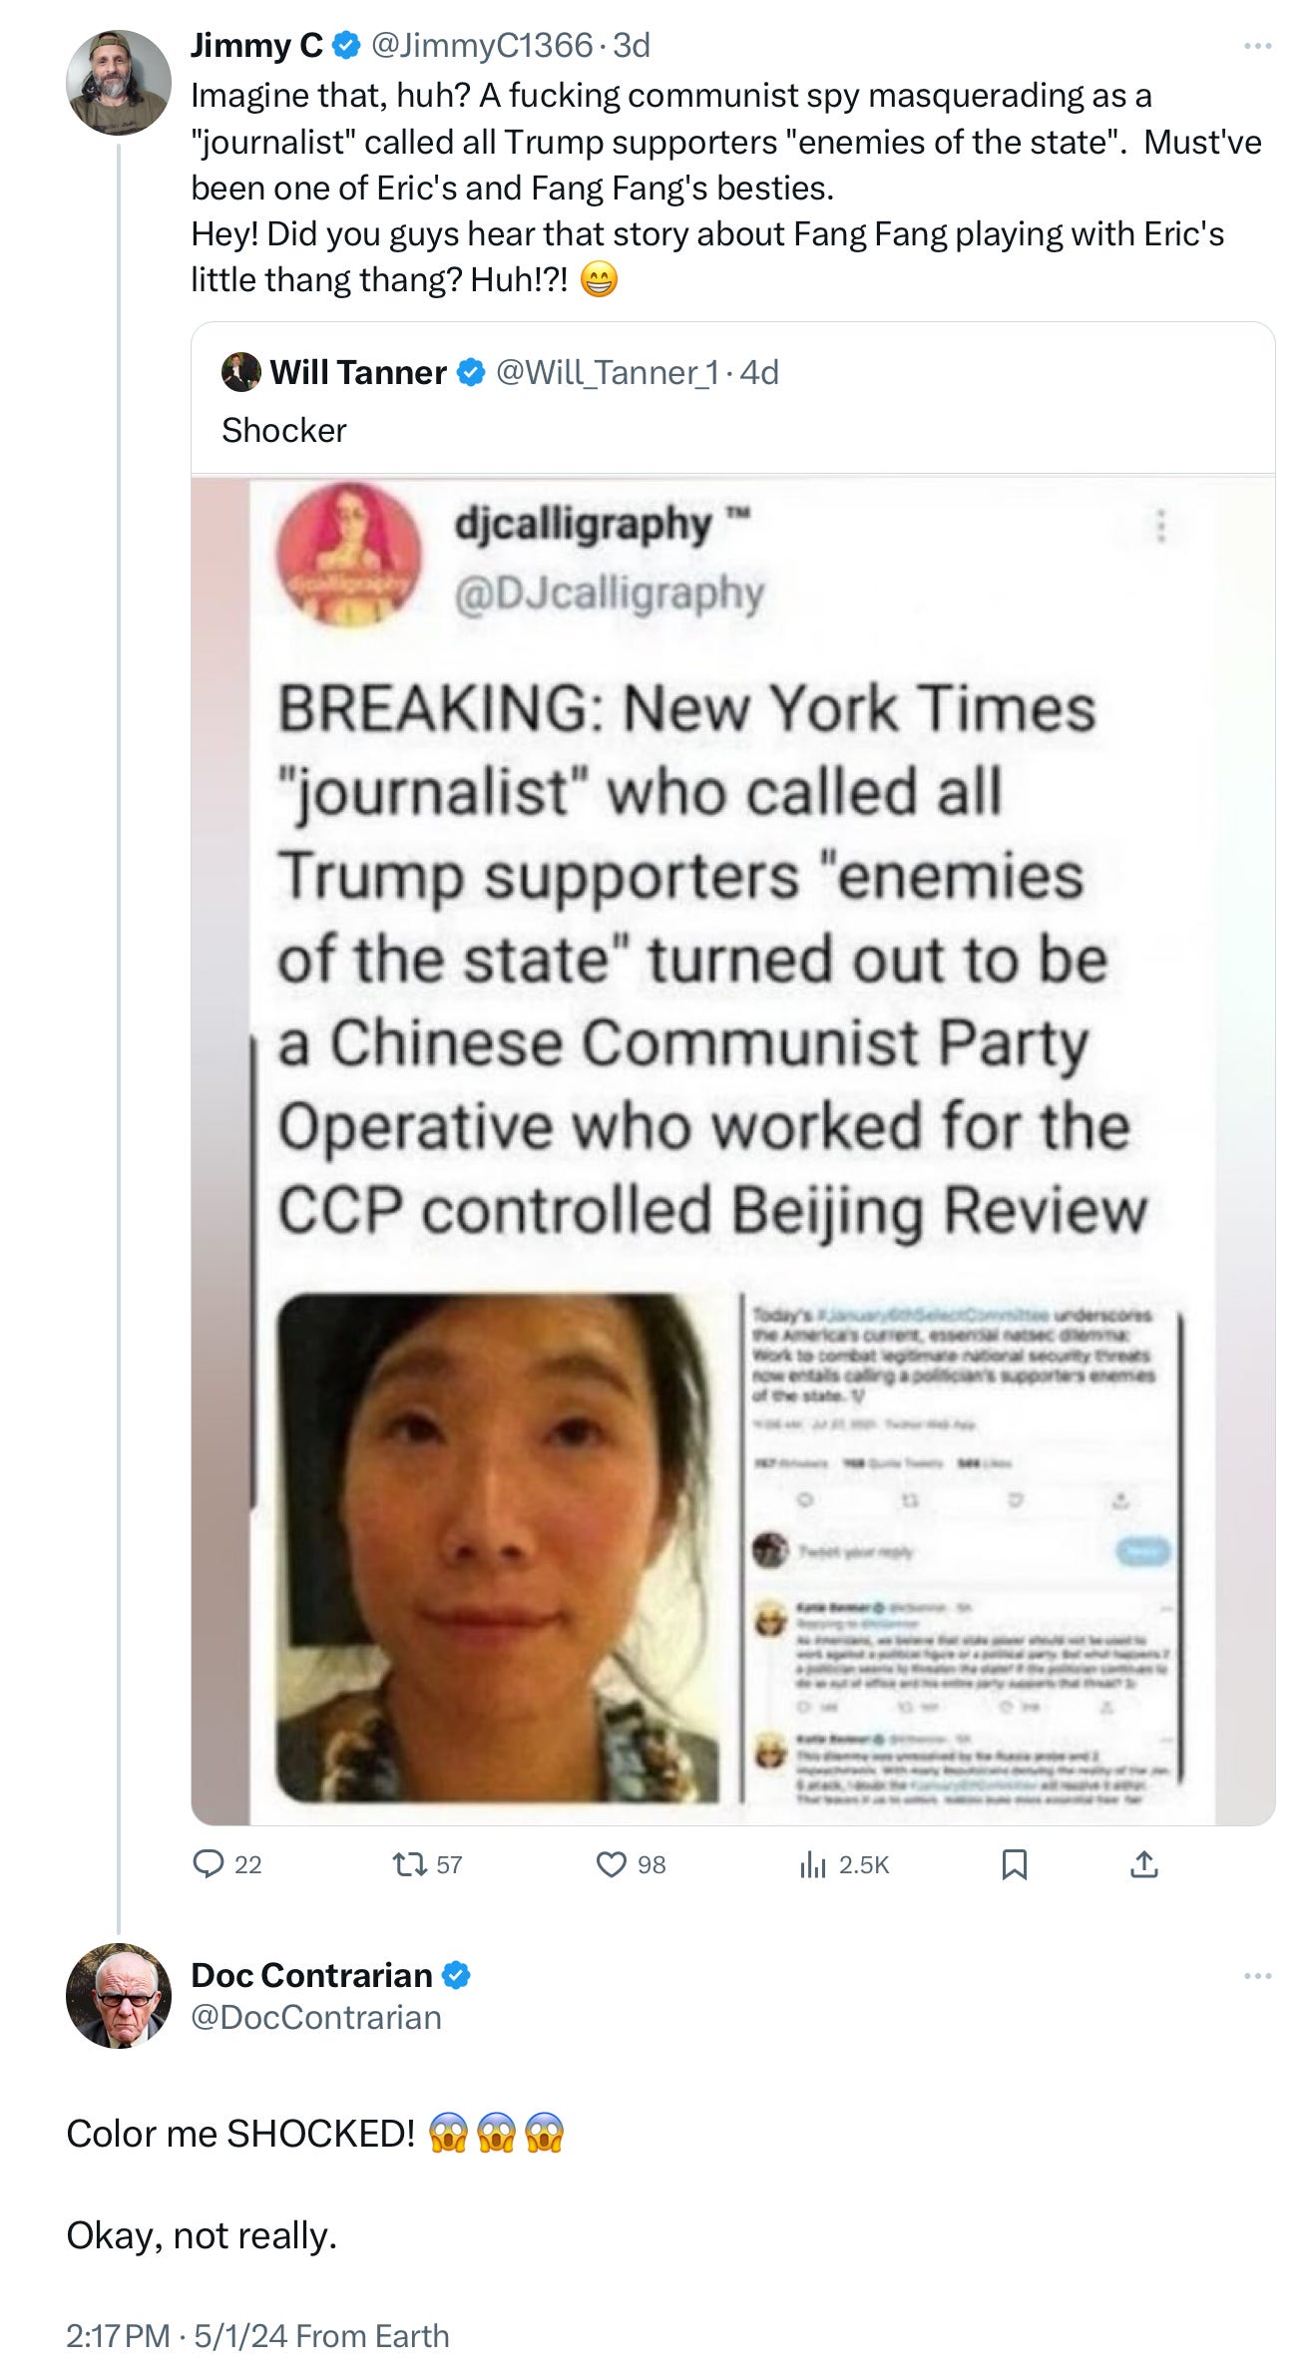Open Doc Contrarian's profile picture
Viewport: 1314px width, 2379px height.
[119, 1996]
